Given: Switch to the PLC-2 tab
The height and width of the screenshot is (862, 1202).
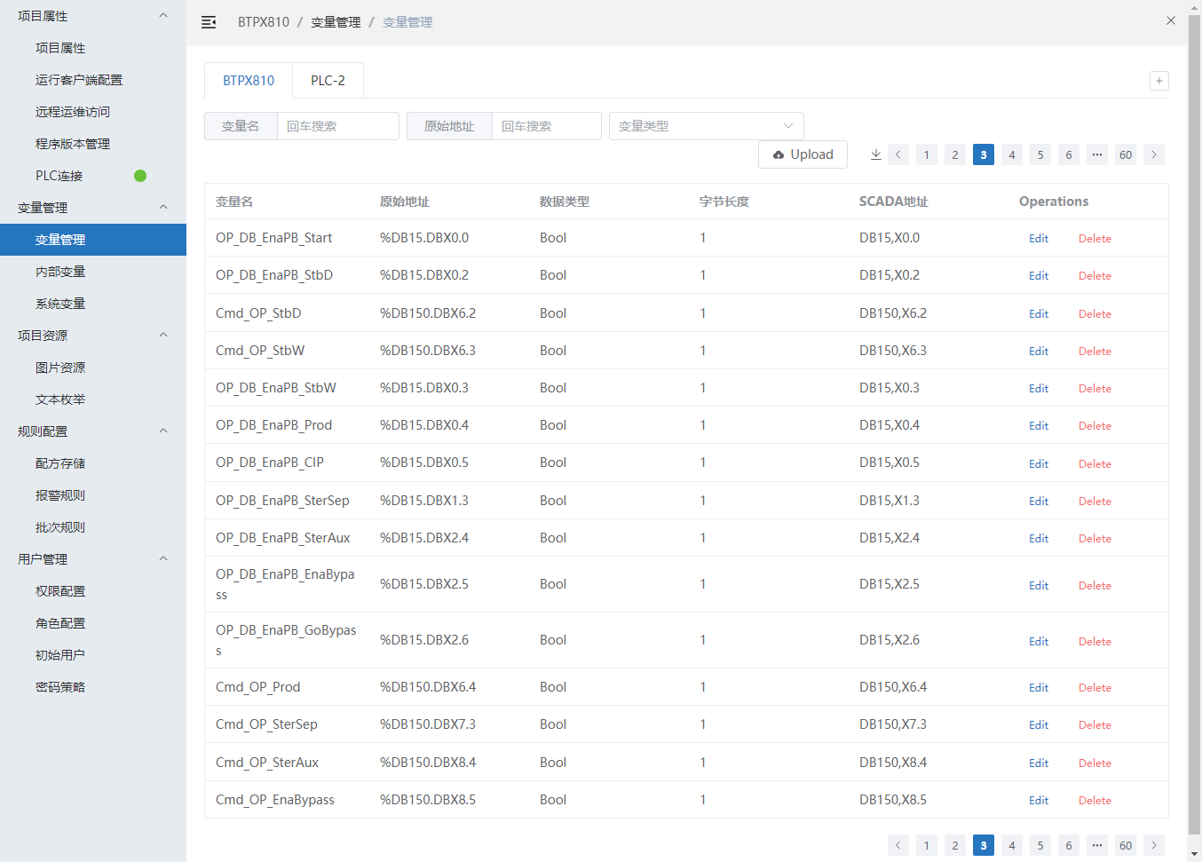Looking at the screenshot, I should 328,81.
